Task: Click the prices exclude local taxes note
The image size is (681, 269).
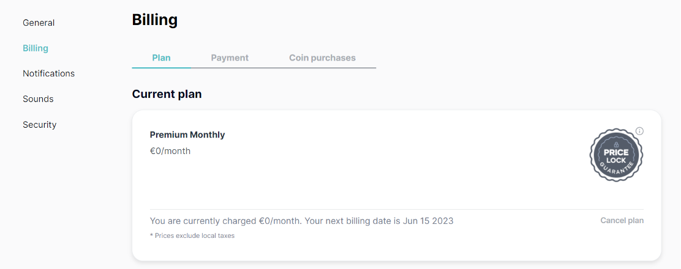Action: coord(192,235)
